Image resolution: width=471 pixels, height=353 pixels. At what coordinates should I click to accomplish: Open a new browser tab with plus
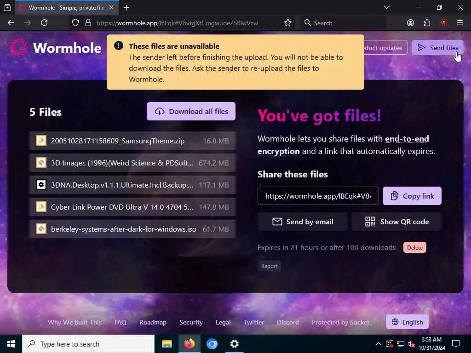126,8
